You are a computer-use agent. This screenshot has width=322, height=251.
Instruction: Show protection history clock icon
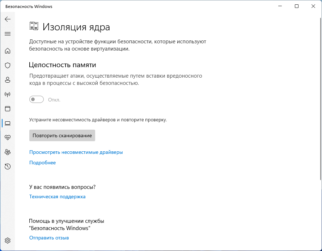(8, 166)
